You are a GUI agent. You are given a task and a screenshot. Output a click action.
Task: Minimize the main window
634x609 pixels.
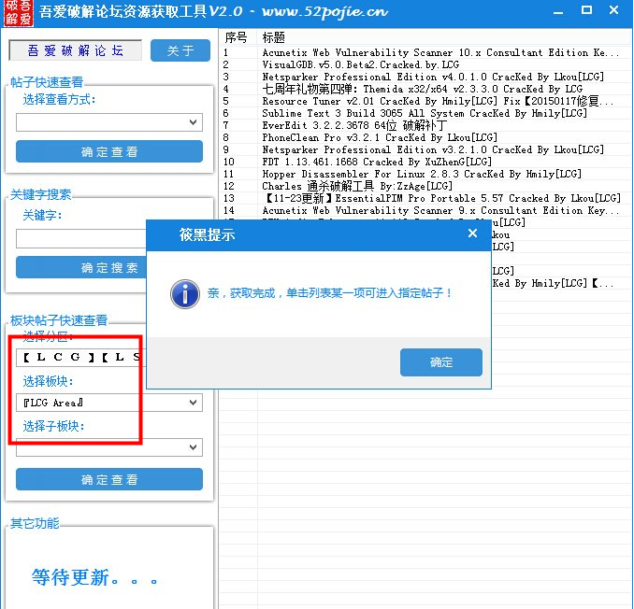click(x=558, y=11)
